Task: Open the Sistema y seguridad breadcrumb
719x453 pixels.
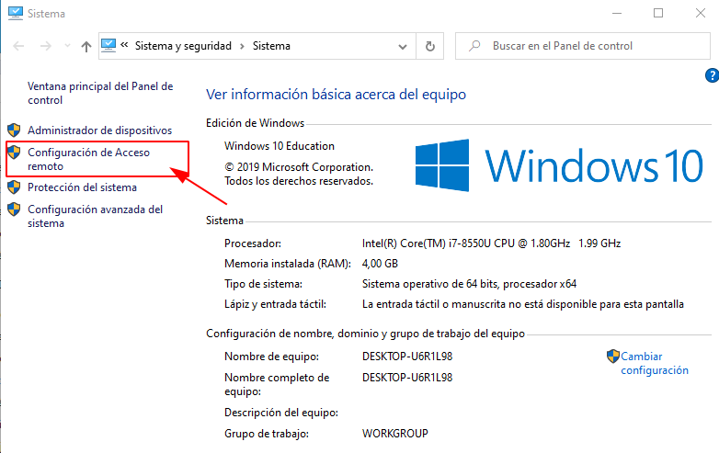Action: (x=183, y=46)
